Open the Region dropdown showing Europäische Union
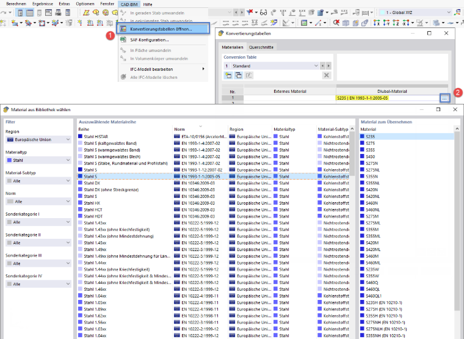 tap(38, 139)
